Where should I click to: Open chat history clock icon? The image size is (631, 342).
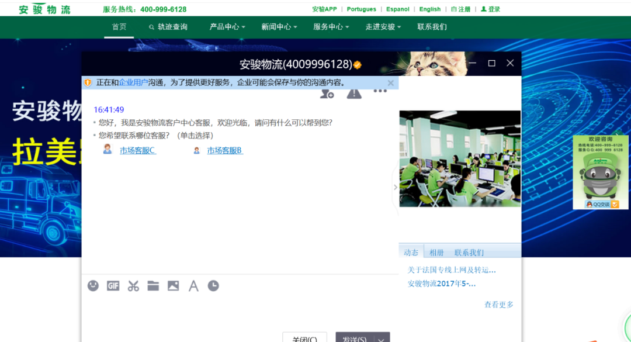(x=213, y=286)
